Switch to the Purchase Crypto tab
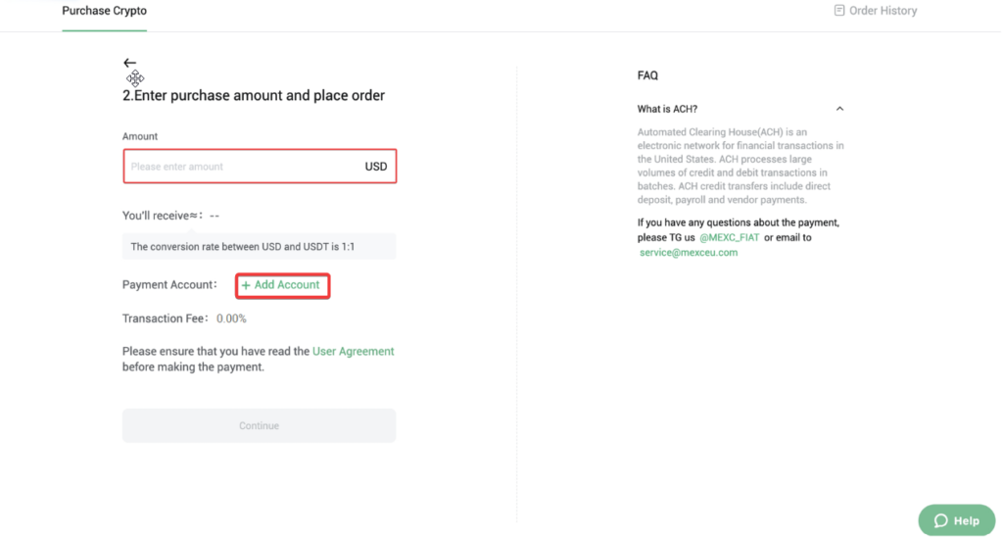Image resolution: width=1003 pixels, height=538 pixels. (x=104, y=11)
